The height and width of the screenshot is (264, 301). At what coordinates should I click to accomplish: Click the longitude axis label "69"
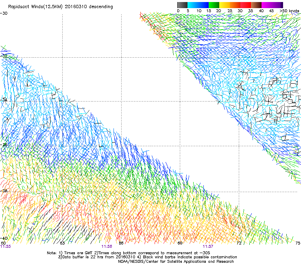pos(180,243)
